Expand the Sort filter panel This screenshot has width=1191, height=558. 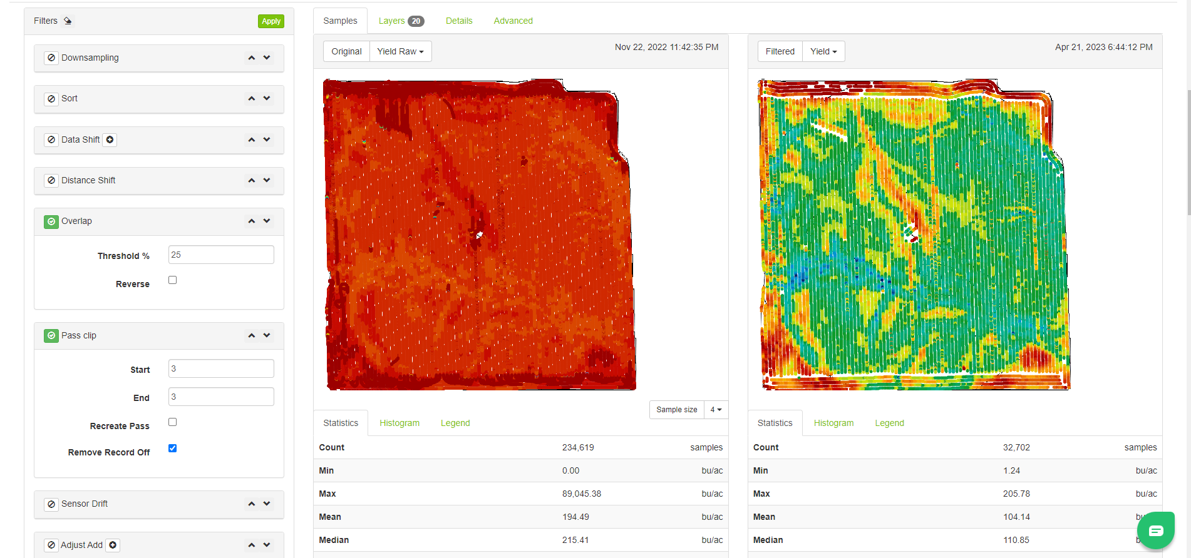(159, 99)
